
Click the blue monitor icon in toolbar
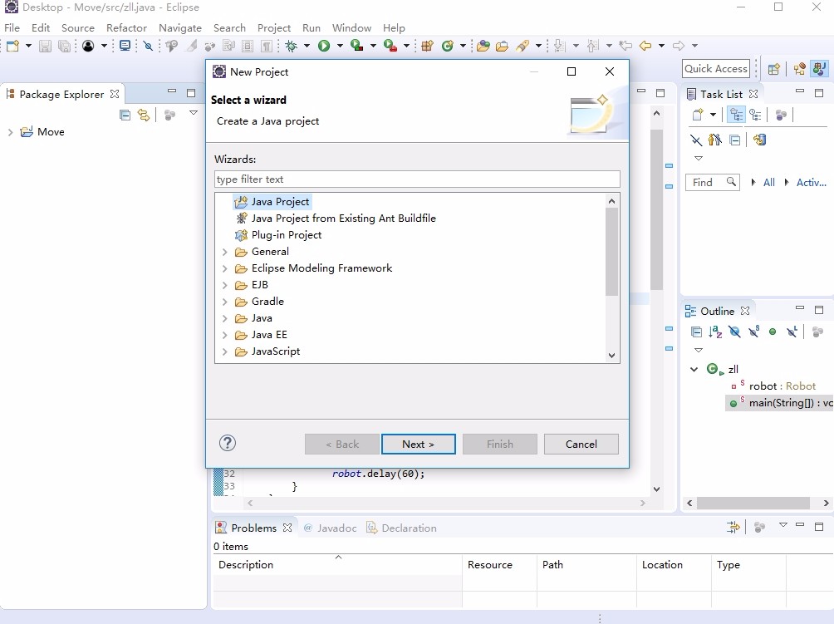point(125,46)
